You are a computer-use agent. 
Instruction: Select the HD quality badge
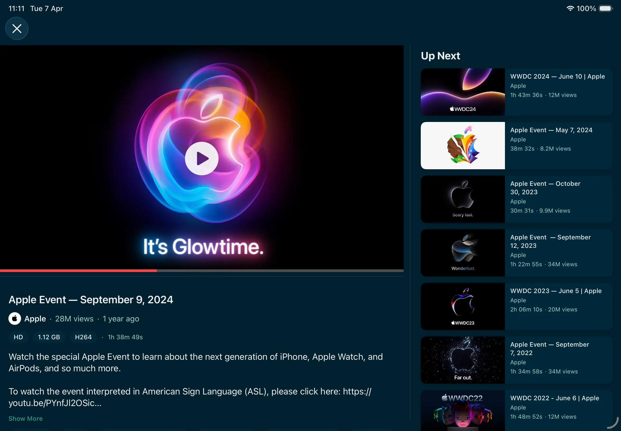coord(18,337)
